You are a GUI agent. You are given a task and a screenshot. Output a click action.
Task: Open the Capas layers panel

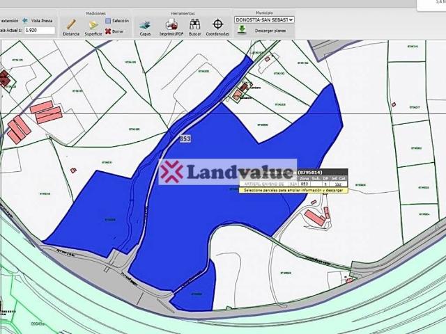145,28
